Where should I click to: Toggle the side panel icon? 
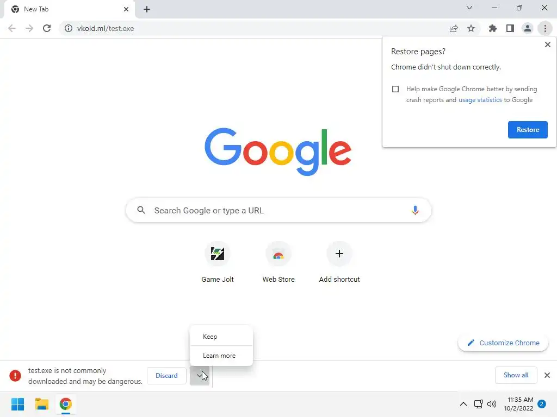coord(510,28)
